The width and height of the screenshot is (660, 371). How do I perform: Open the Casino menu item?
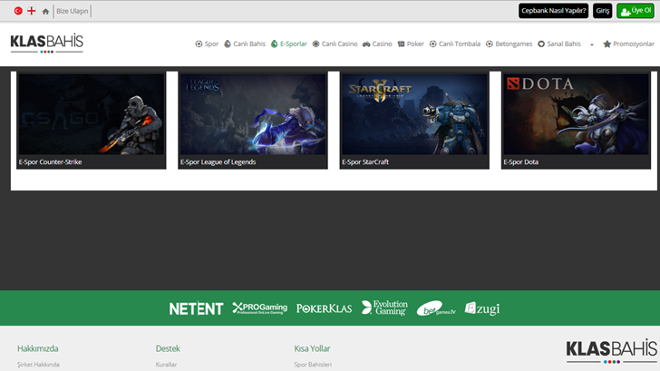click(x=382, y=44)
